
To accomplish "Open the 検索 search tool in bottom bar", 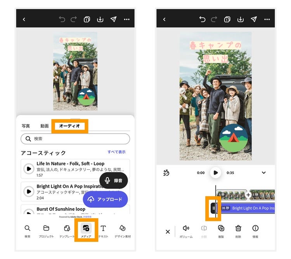I will coord(28,231).
